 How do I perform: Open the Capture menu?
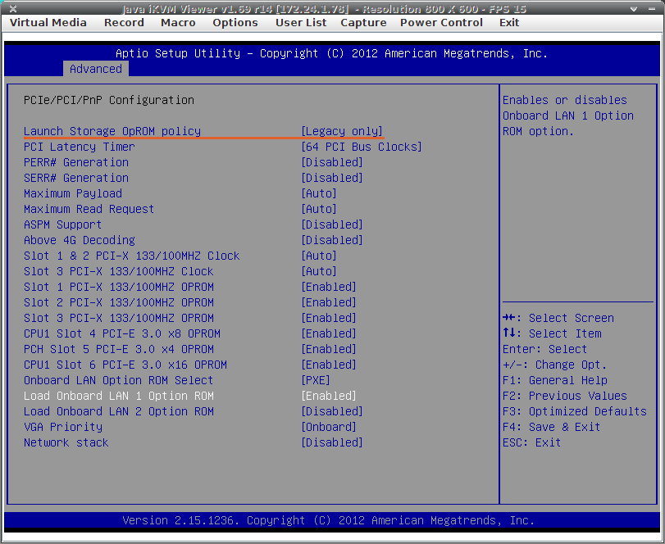363,22
